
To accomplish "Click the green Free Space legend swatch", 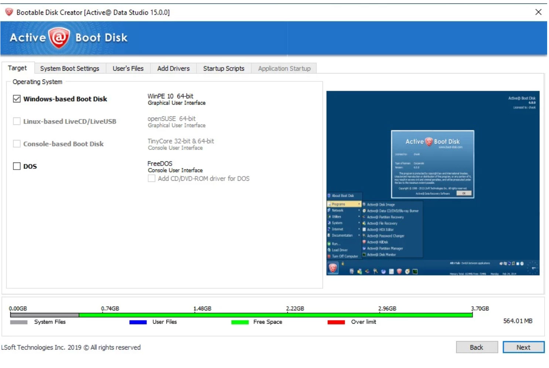I will coord(239,322).
